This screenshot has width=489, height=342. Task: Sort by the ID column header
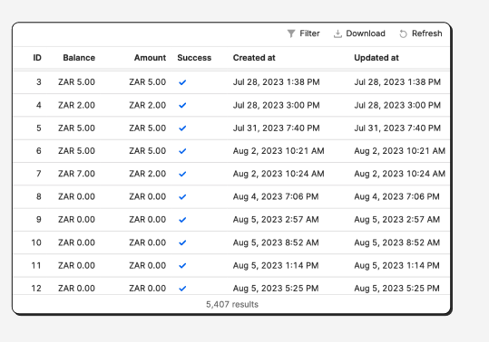(37, 58)
